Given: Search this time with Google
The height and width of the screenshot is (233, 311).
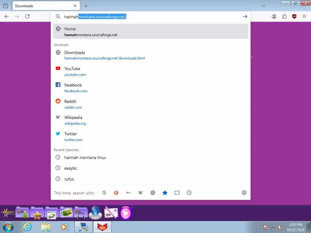Looking at the screenshot, I should tap(104, 193).
